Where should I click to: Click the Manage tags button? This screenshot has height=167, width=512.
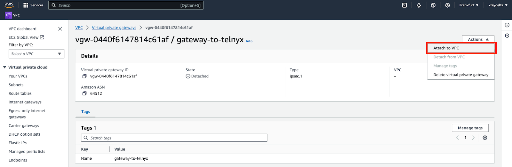coord(470,128)
